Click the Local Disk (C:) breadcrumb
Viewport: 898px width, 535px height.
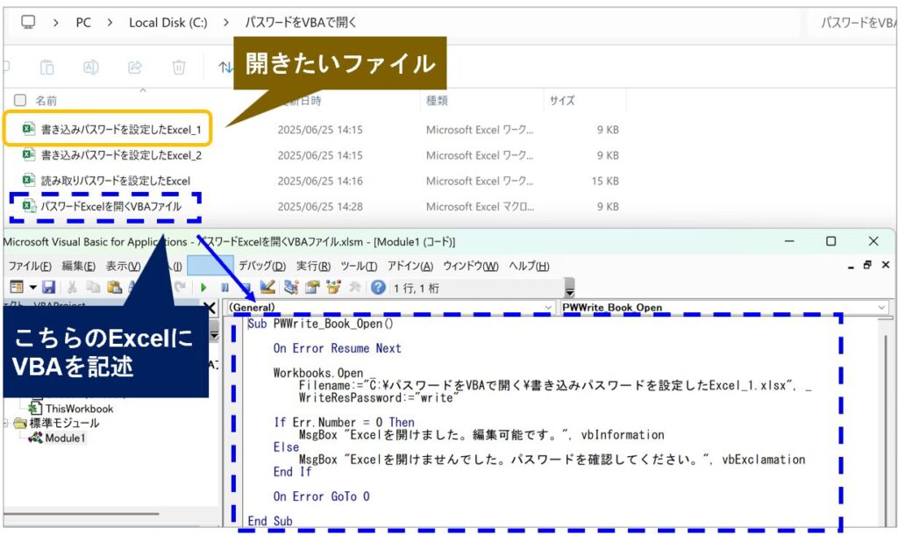coord(167,22)
